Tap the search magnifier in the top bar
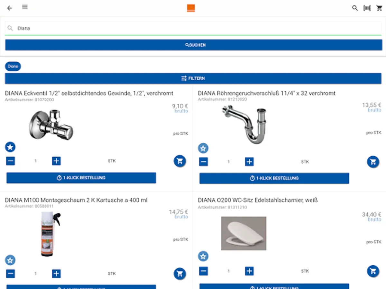This screenshot has width=386, height=289. [x=355, y=8]
